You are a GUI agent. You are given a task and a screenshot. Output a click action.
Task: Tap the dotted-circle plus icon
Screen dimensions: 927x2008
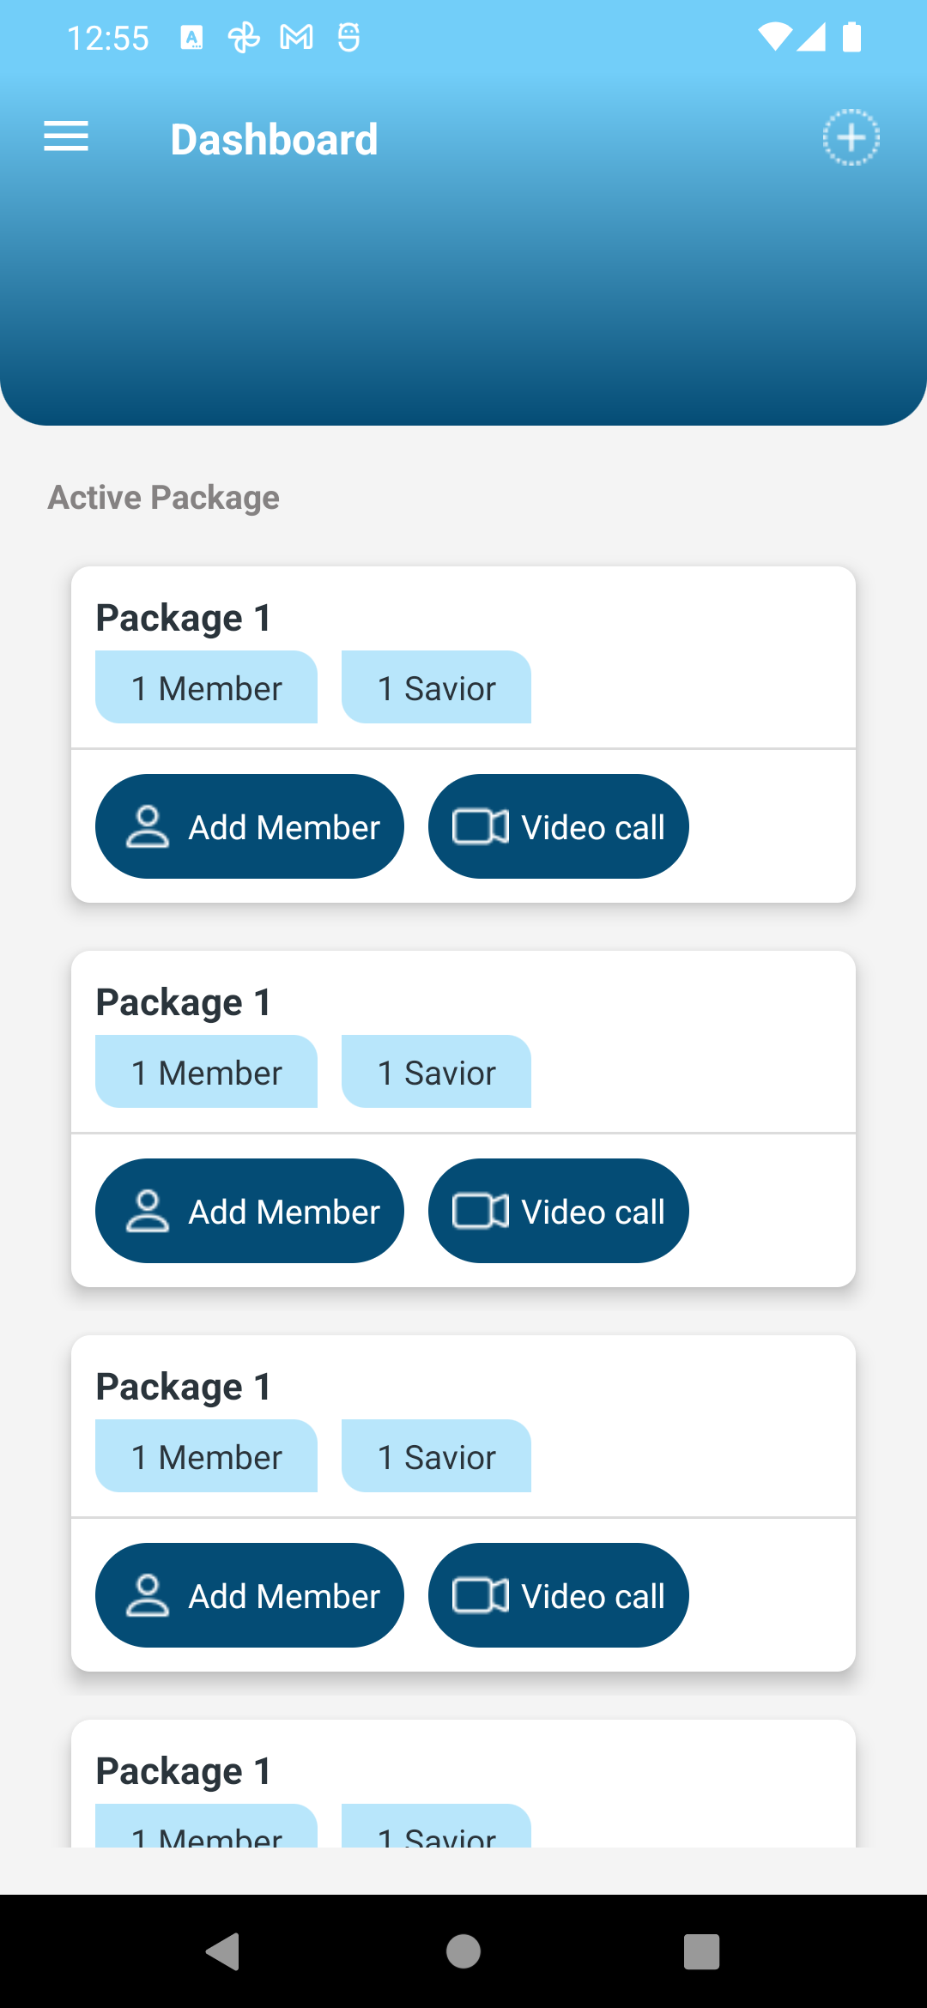851,137
